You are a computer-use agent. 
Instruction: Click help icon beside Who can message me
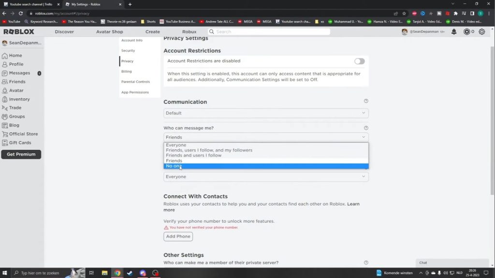(366, 128)
